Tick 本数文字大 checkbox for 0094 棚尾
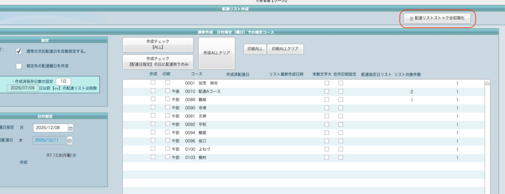505x194 pixels. click(x=326, y=132)
